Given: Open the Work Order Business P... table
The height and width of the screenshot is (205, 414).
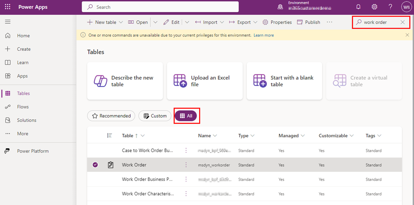Looking at the screenshot, I should (147, 179).
